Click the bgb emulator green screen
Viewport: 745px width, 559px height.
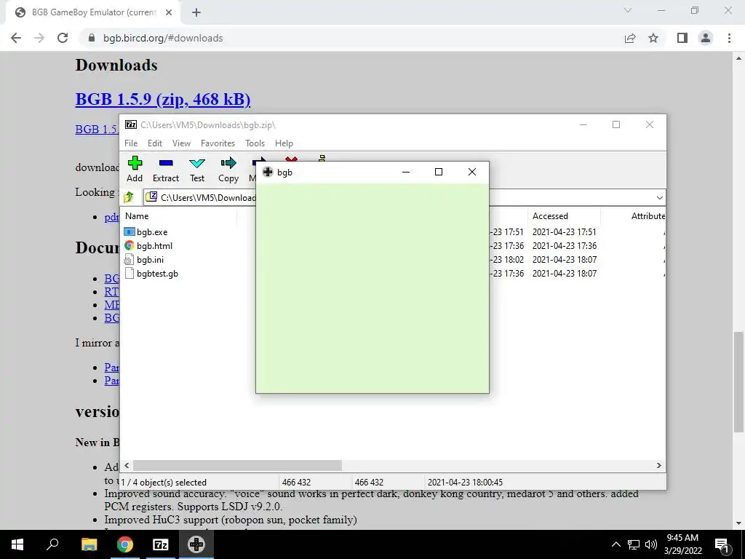[x=372, y=288]
